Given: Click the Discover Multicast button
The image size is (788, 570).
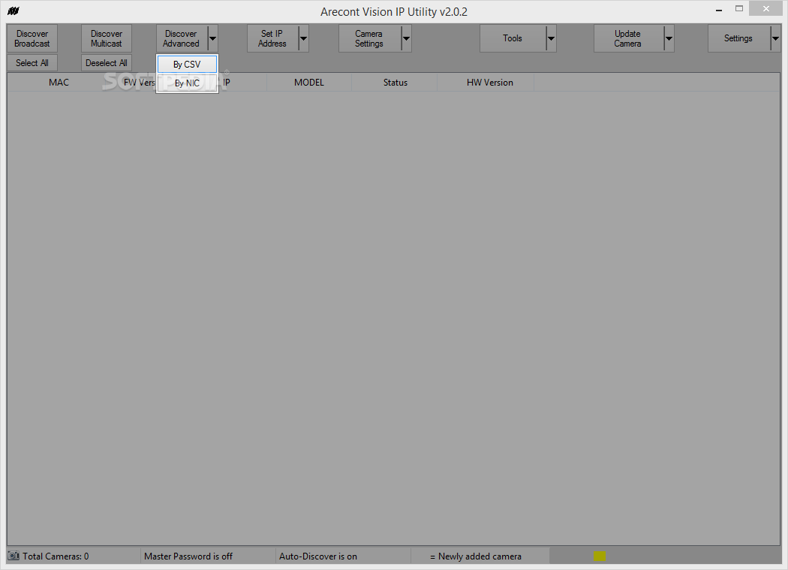Looking at the screenshot, I should pyautogui.click(x=107, y=38).
